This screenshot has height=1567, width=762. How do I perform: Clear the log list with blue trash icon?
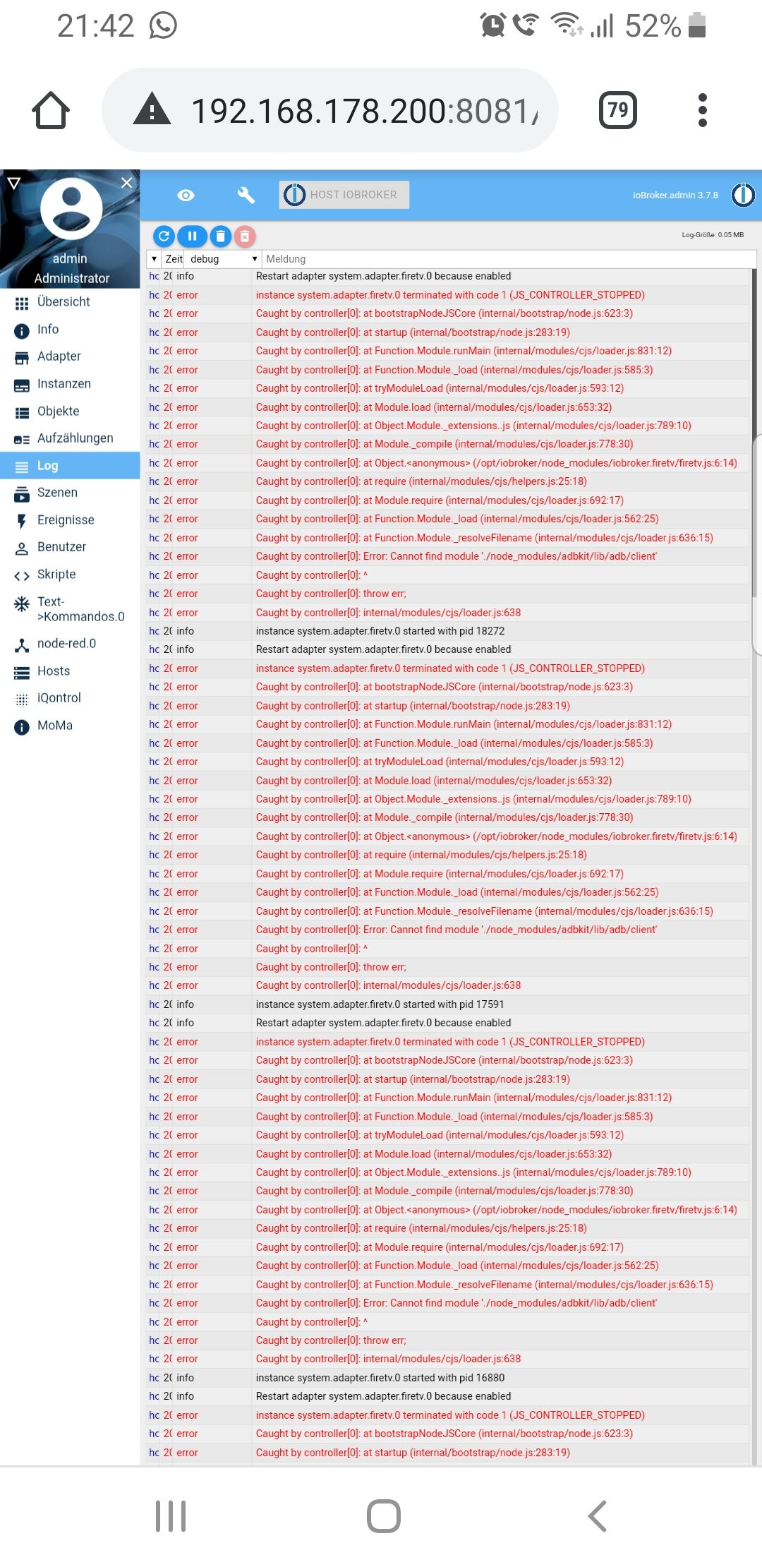tap(220, 236)
